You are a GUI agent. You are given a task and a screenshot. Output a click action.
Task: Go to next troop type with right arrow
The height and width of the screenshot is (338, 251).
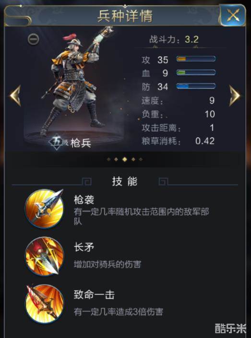coord(234,96)
